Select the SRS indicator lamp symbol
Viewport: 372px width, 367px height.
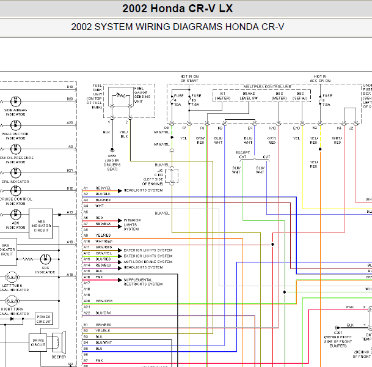coord(45,259)
